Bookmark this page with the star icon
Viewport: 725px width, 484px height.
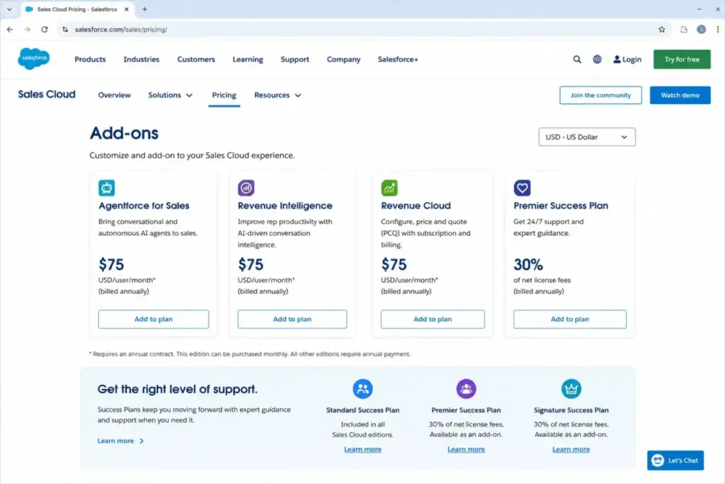[x=662, y=29]
